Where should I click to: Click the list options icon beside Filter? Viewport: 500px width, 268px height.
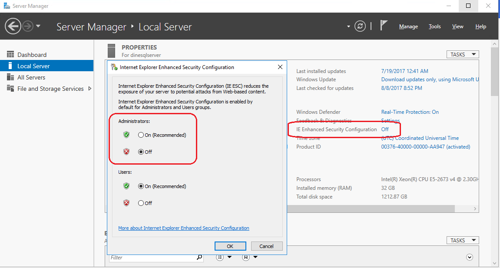click(x=220, y=257)
